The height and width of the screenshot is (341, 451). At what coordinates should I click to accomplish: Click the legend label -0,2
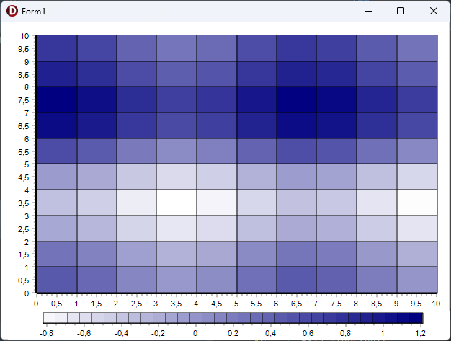point(158,333)
